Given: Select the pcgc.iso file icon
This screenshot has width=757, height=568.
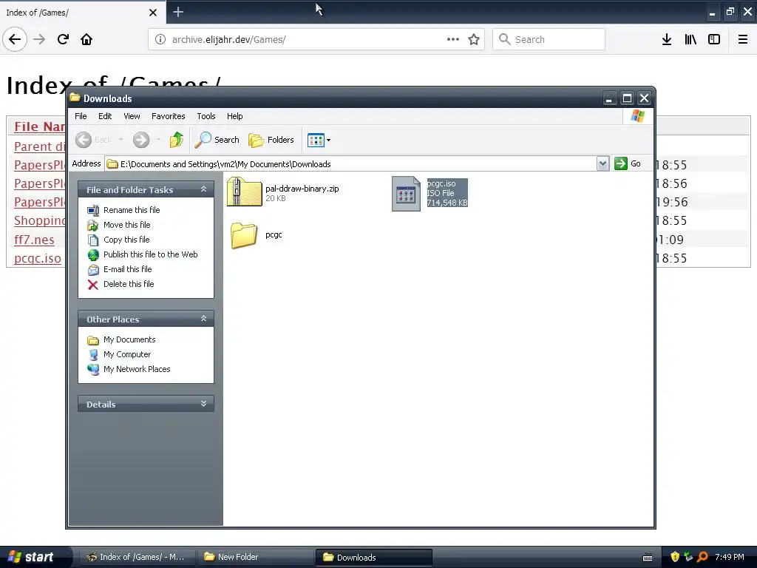Looking at the screenshot, I should coord(406,193).
